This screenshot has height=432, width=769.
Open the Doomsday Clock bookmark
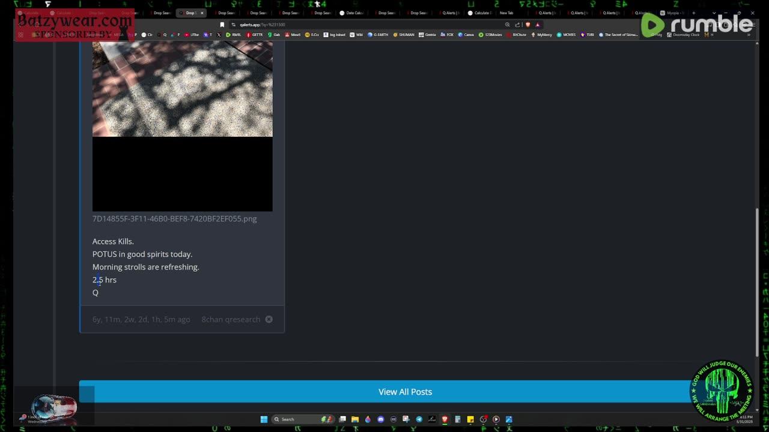point(683,35)
